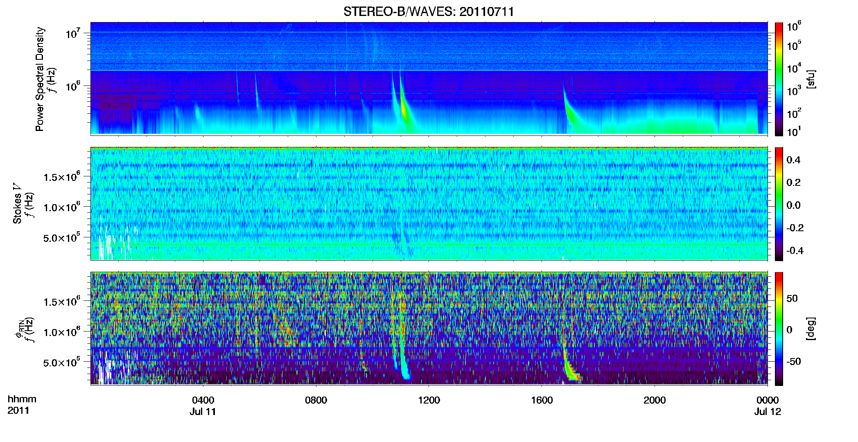Click the 1.5×10^6 tick of phi RTN panel
Viewport: 858px width, 442px height.
pos(62,302)
